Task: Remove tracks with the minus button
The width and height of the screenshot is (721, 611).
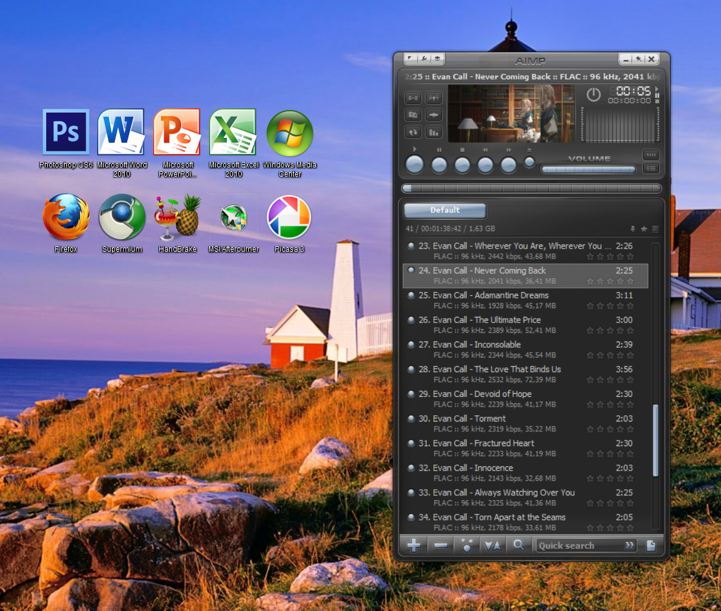Action: pos(441,546)
